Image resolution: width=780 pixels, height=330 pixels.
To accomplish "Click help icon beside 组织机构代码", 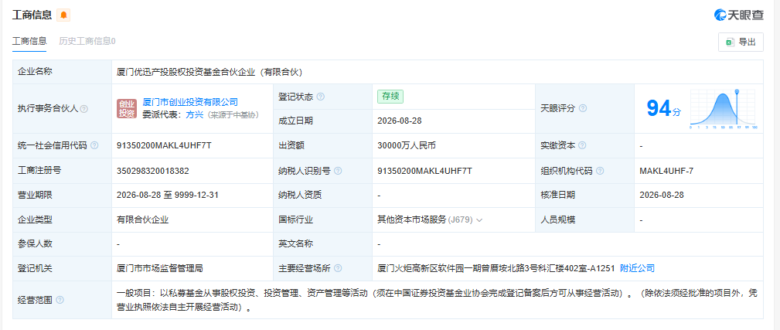I will coord(600,171).
